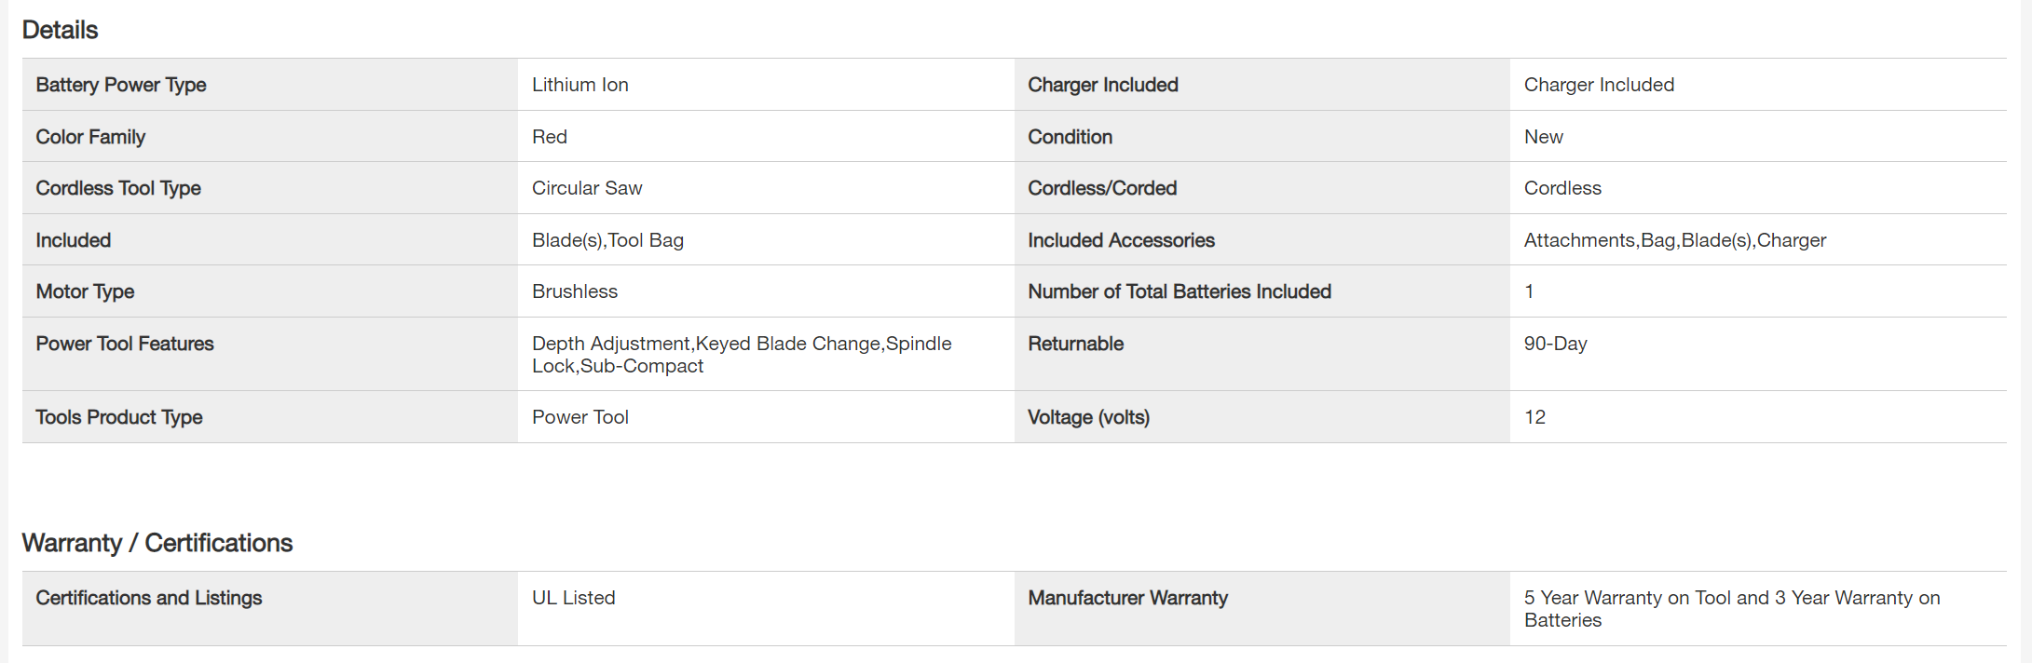Click the Included Accessories label
The height and width of the screenshot is (663, 2032).
(1121, 240)
